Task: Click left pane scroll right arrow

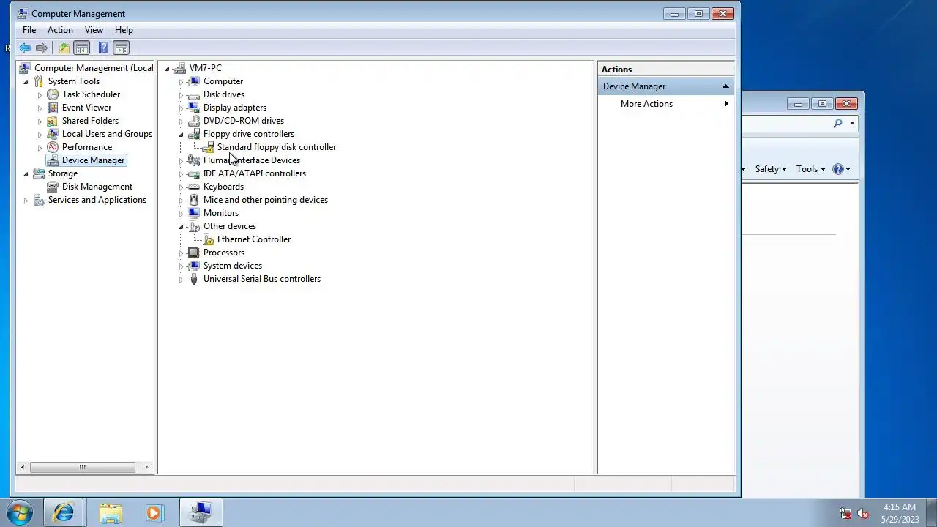Action: pos(146,467)
